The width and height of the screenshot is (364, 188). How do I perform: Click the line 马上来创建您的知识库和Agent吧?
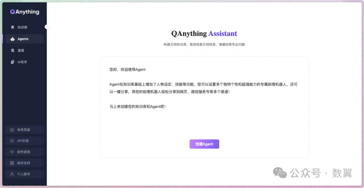138,107
